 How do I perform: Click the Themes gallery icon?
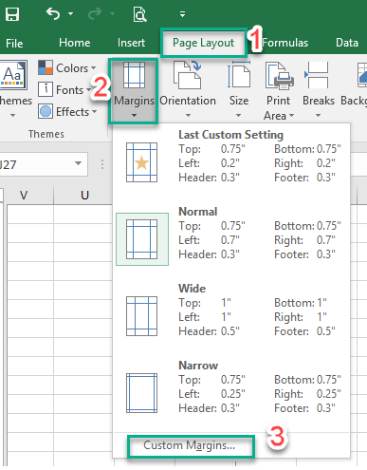pyautogui.click(x=12, y=74)
